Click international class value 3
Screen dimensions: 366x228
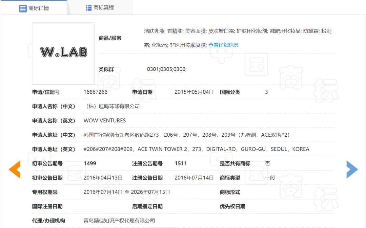click(266, 92)
